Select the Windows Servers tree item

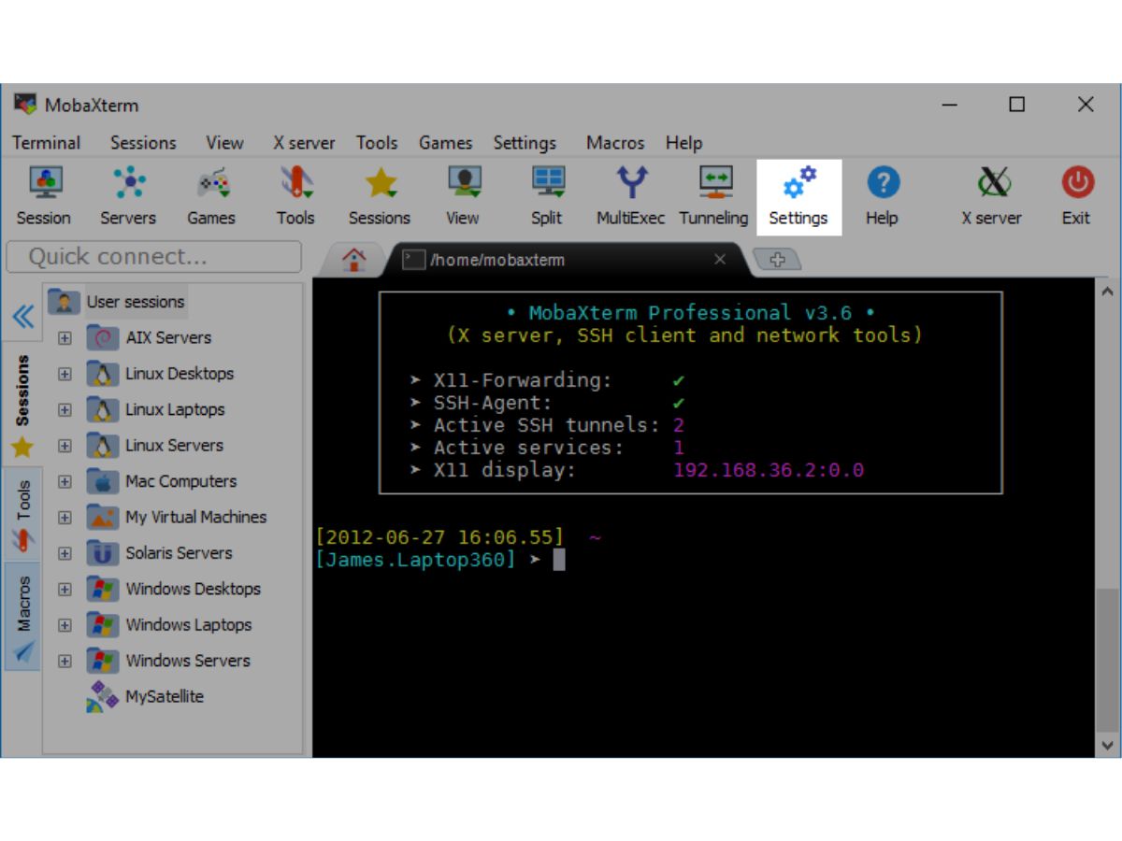point(188,661)
